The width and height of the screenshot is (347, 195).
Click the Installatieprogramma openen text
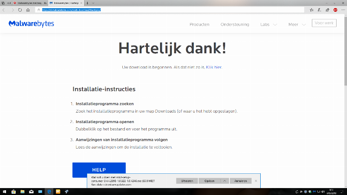pyautogui.click(x=105, y=122)
